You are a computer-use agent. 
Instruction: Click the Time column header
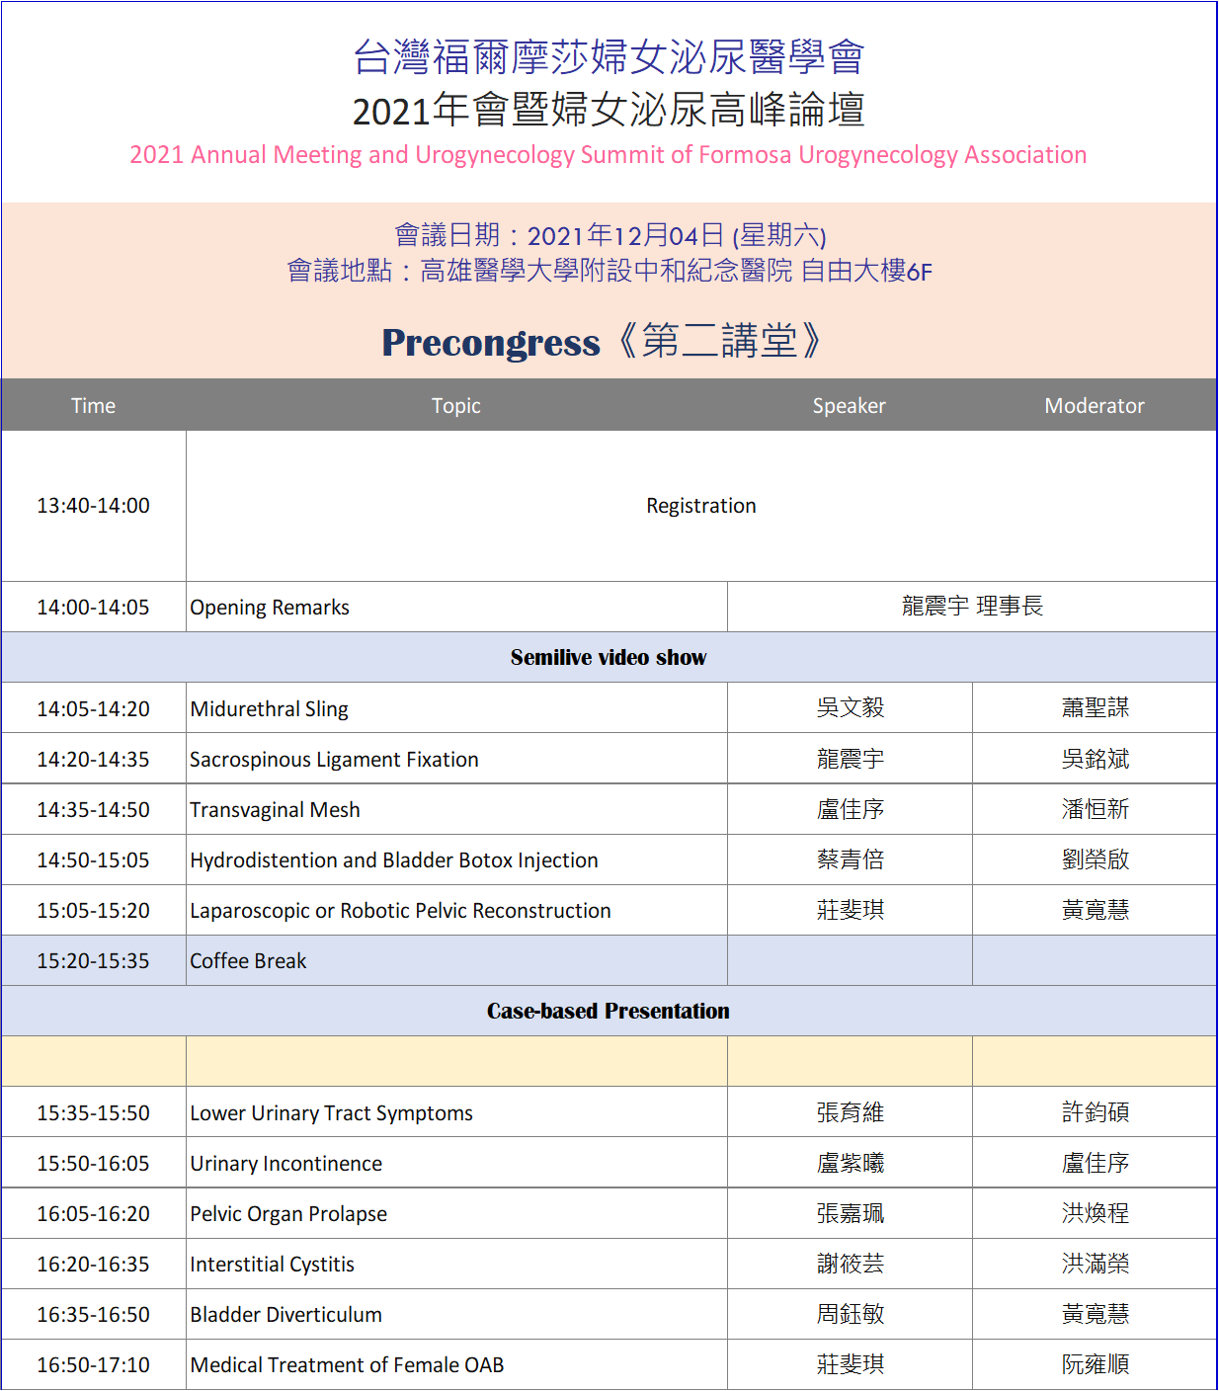click(93, 405)
